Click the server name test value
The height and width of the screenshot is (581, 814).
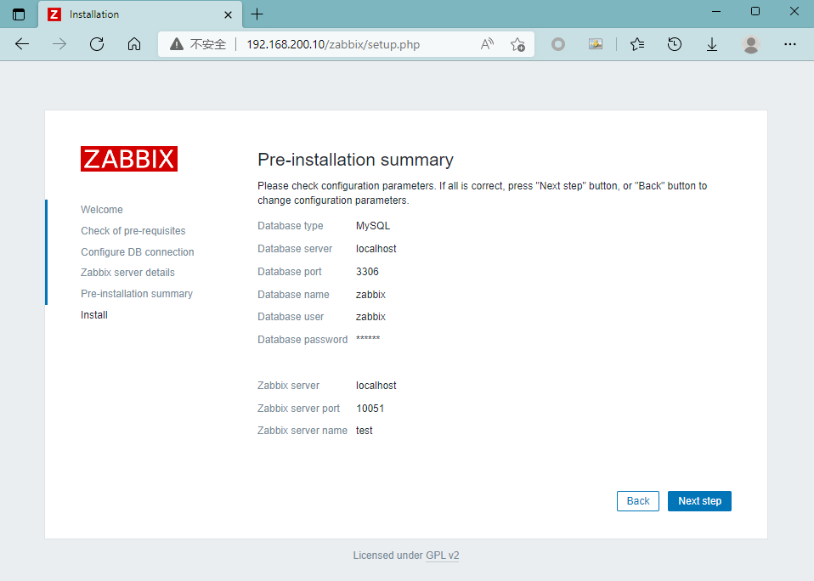pyautogui.click(x=364, y=431)
